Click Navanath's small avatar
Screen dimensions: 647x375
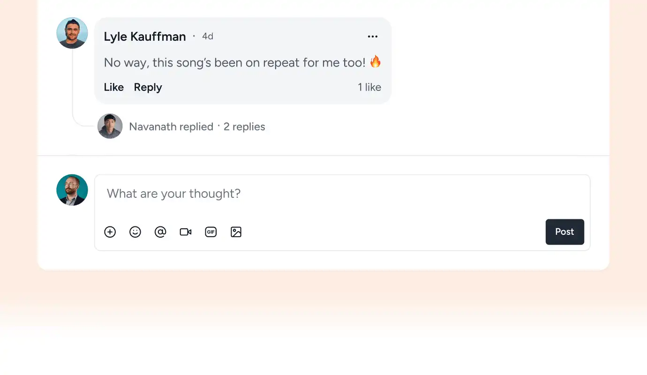pos(110,126)
